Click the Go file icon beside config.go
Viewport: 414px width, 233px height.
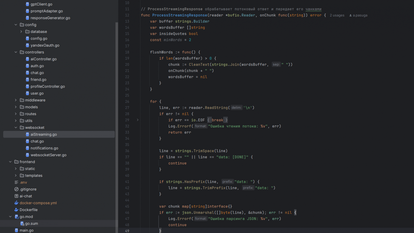[27, 38]
